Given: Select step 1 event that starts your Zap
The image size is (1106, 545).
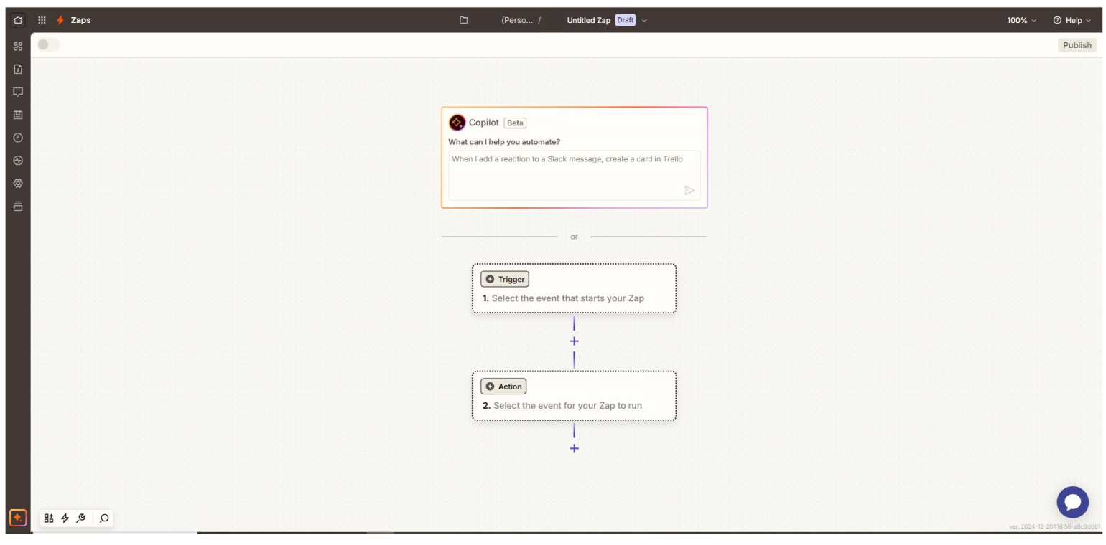Looking at the screenshot, I should pos(574,288).
